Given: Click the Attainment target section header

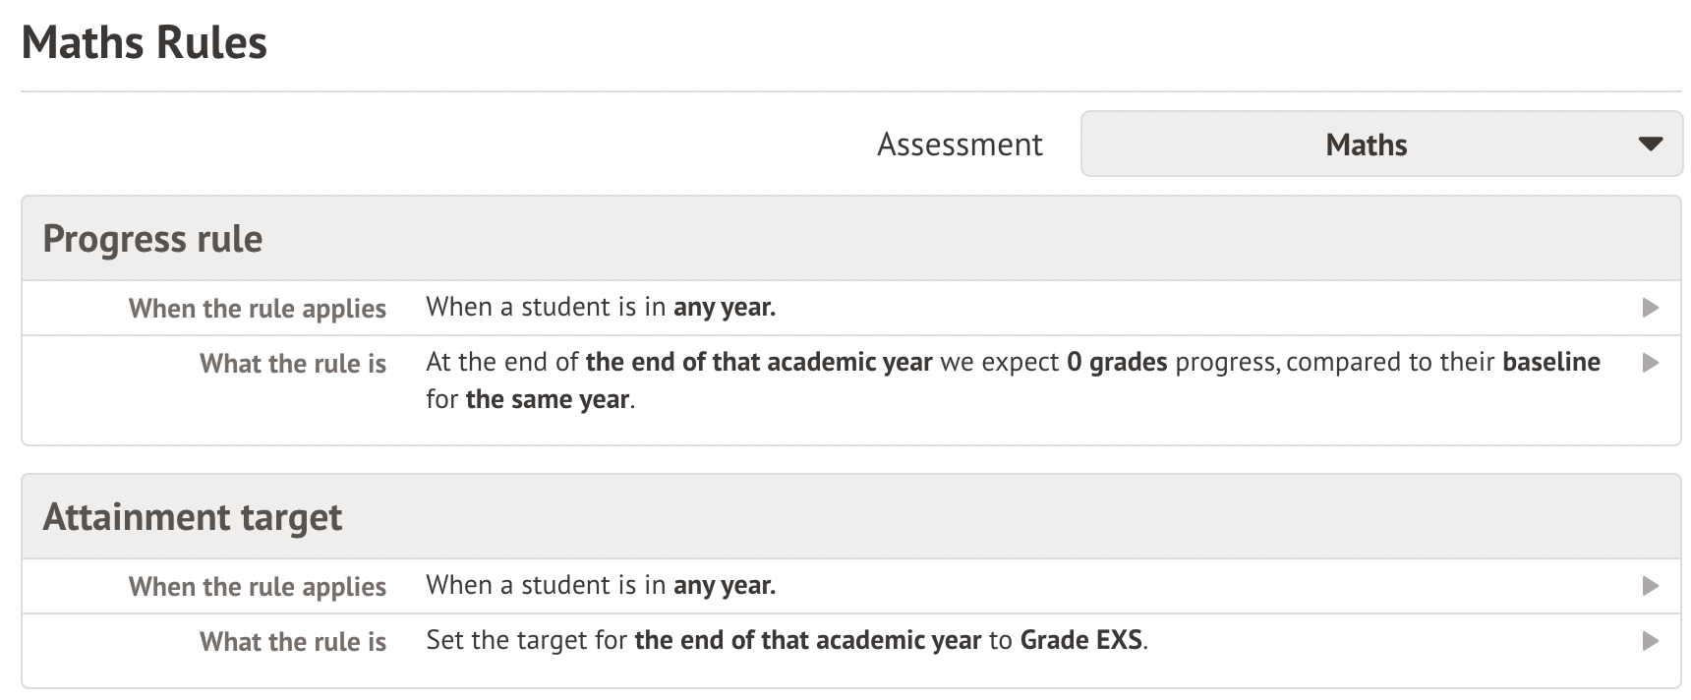Looking at the screenshot, I should (192, 517).
